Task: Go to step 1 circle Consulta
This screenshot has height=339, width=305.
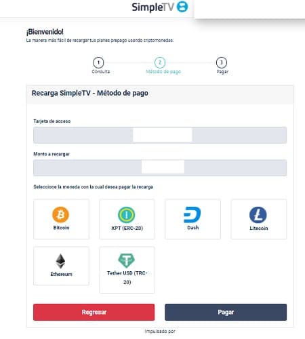Action: 98,62
